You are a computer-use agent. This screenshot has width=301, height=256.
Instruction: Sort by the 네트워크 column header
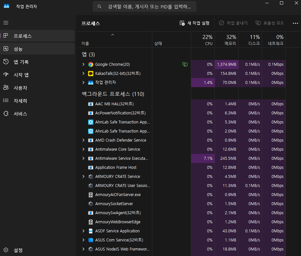click(274, 40)
